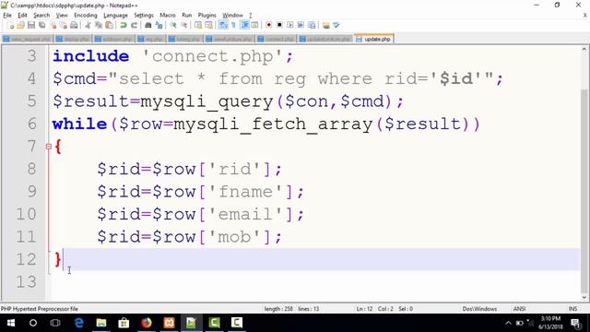The image size is (590, 332).
Task: Create a new file via toolbar
Action: pos(10,25)
